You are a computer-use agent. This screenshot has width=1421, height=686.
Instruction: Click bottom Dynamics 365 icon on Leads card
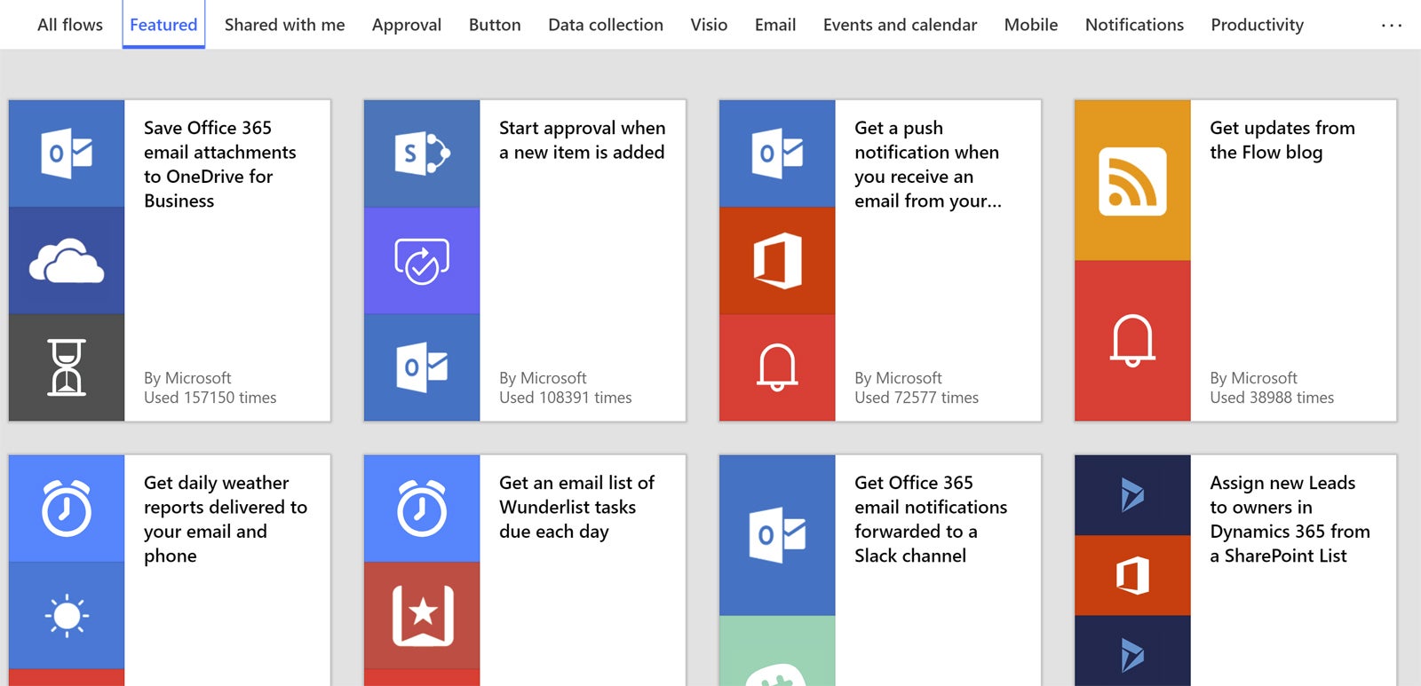click(1132, 655)
